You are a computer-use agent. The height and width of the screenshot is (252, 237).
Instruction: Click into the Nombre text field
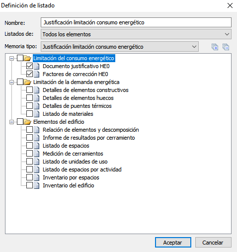pos(136,22)
